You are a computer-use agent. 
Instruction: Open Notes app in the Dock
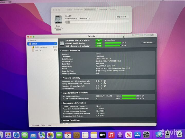click(x=94, y=135)
